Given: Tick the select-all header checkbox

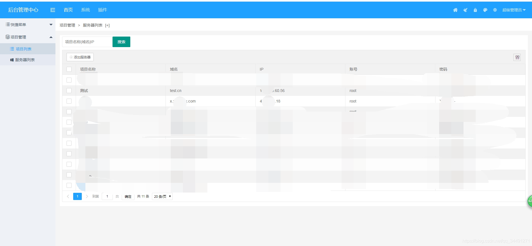Looking at the screenshot, I should pos(69,69).
